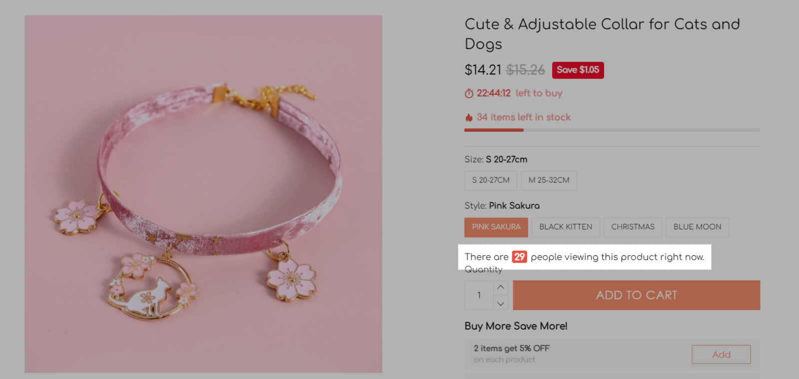Choose the M 25-32CM size option
Viewport: 799px width, 379px height.
coord(549,180)
